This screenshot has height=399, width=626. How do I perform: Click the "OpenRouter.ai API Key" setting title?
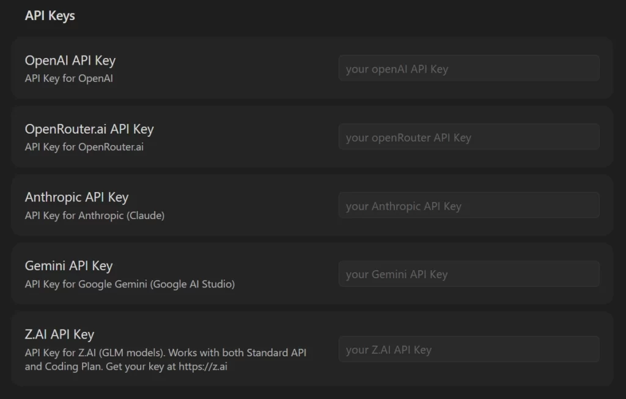[x=89, y=129]
